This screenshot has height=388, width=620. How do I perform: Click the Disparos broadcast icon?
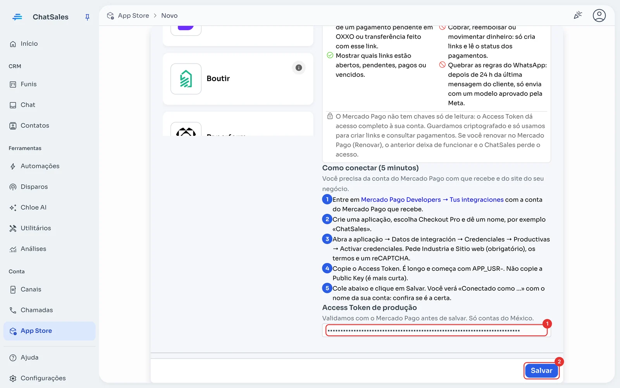(x=13, y=187)
